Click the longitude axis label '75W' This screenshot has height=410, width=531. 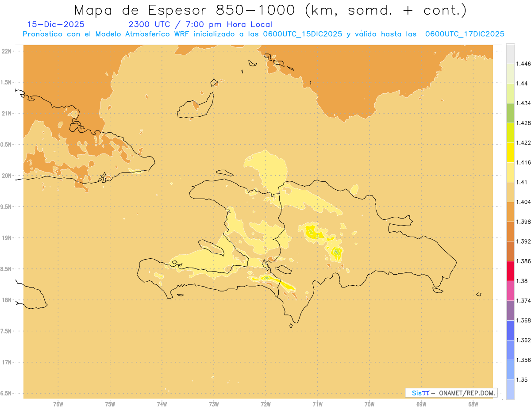[110, 404]
